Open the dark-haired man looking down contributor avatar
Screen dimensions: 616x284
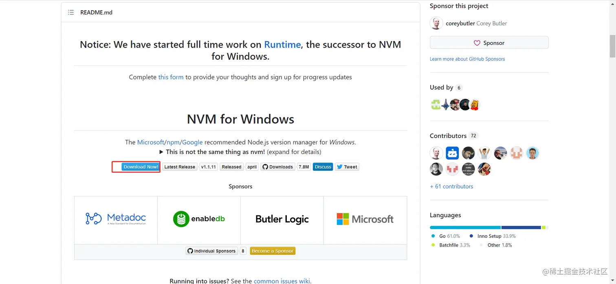coord(469,153)
